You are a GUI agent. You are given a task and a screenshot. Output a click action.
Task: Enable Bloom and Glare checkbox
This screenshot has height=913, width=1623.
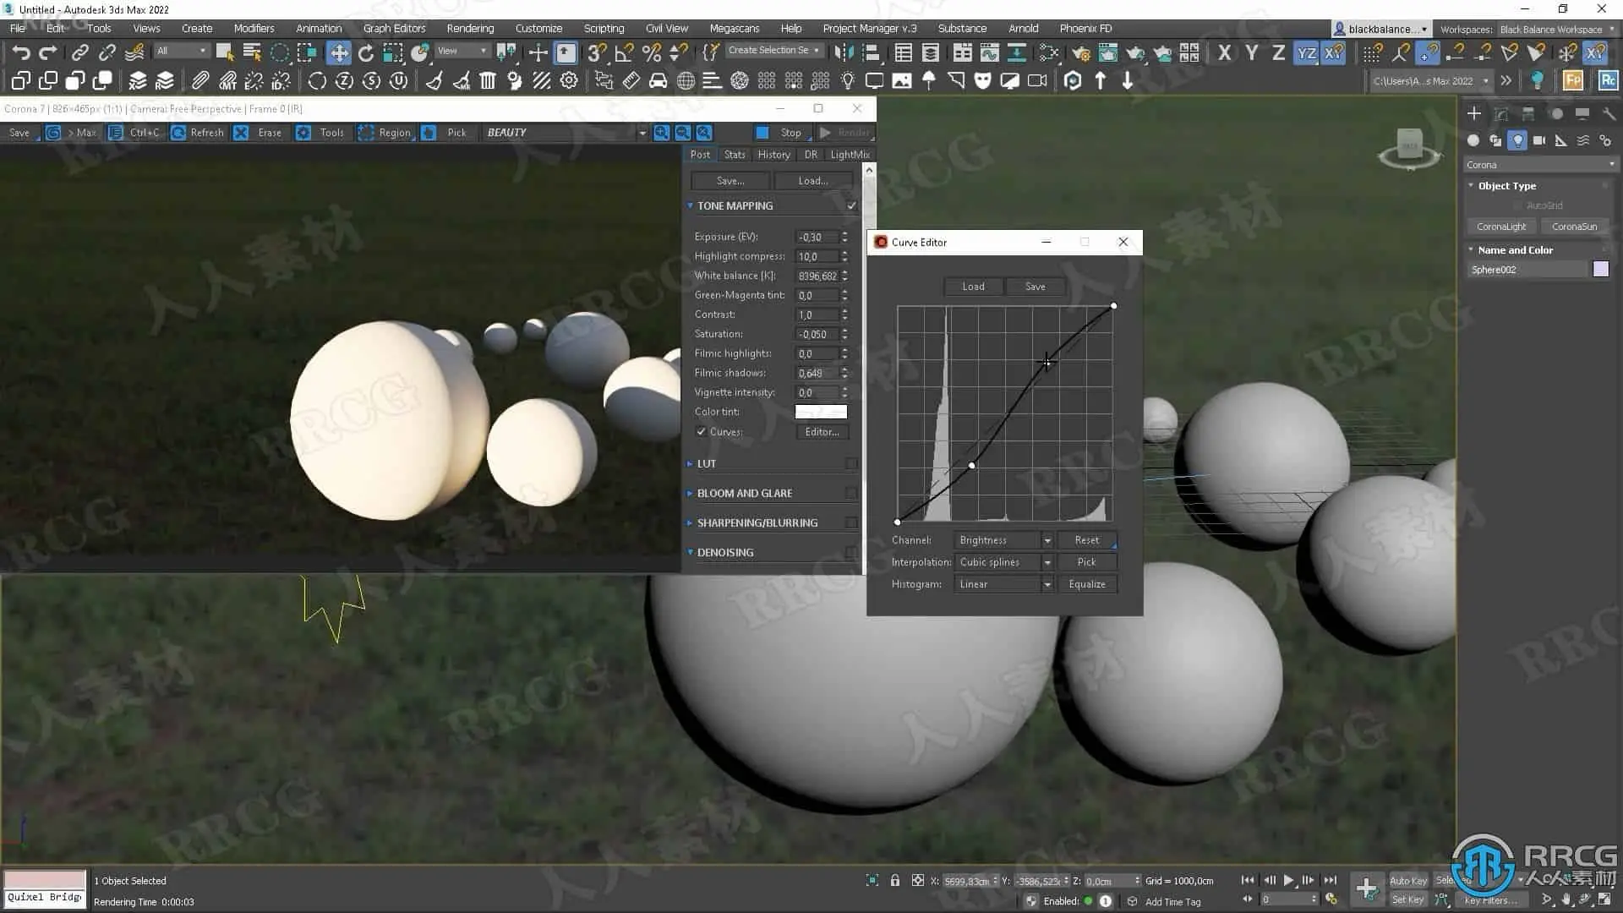pyautogui.click(x=851, y=493)
